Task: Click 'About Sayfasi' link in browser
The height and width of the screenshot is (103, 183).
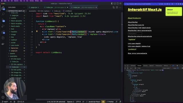Action: coord(133,22)
